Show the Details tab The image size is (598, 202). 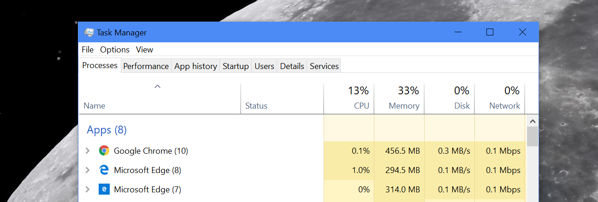click(292, 66)
